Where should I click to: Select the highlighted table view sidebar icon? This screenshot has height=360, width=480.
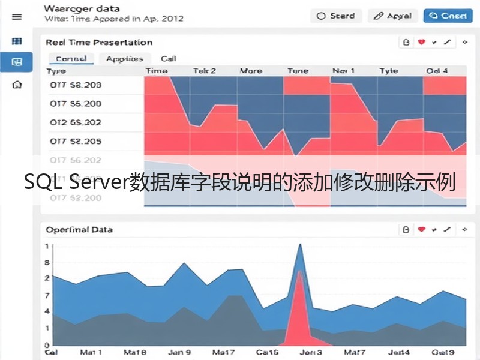point(17,62)
